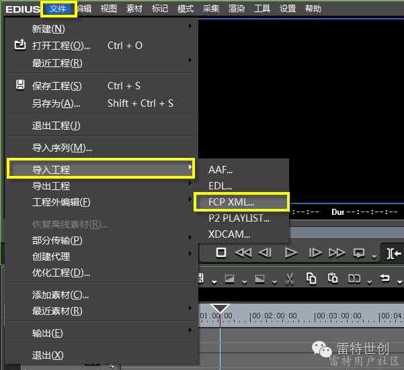This screenshot has width=404, height=370.
Task: Step back to previous frame
Action: 265,252
